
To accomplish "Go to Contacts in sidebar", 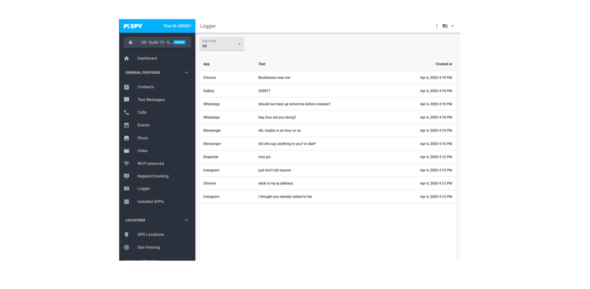I will tap(145, 87).
